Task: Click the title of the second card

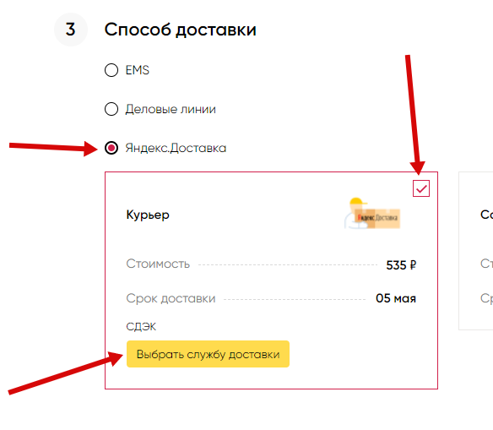Action: point(487,215)
